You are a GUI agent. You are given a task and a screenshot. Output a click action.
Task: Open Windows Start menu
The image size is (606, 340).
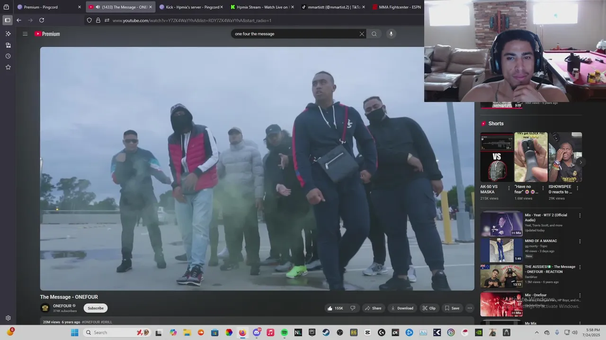pos(74,332)
